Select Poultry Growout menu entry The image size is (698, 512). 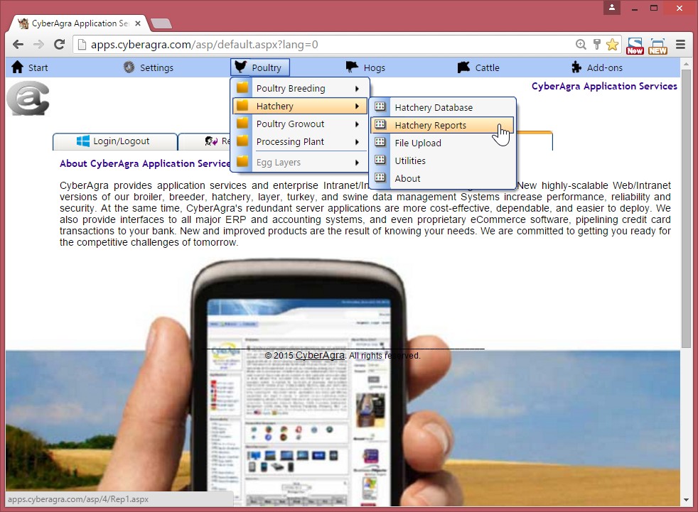299,124
